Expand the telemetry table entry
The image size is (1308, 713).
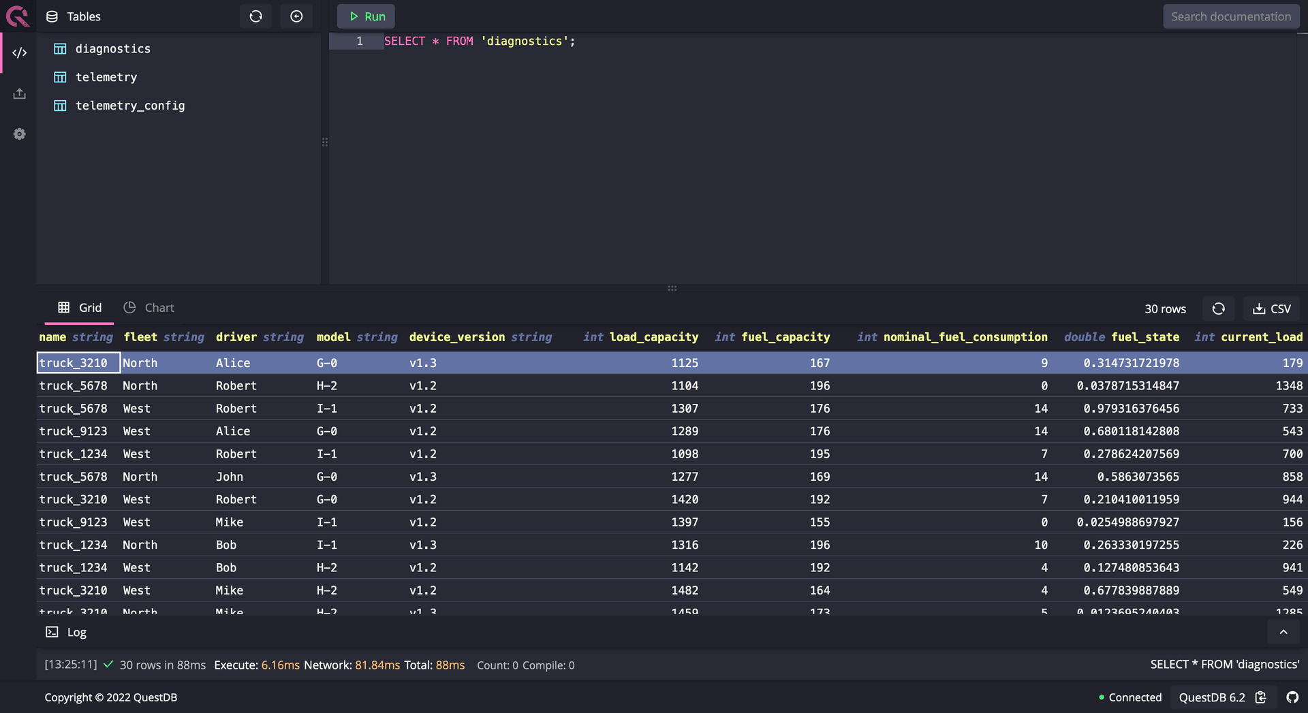[106, 78]
